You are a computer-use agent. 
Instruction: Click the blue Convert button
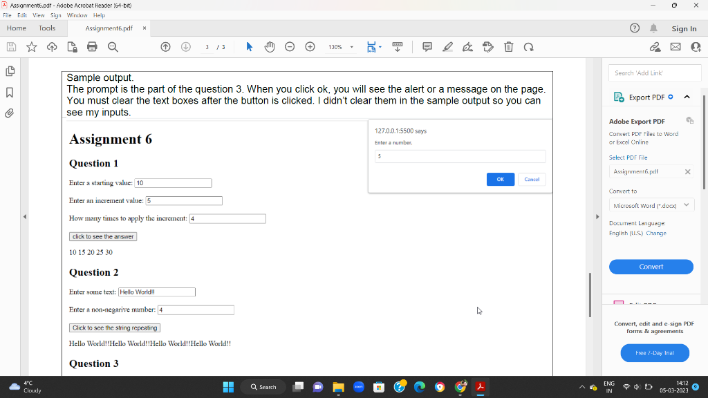tap(651, 267)
